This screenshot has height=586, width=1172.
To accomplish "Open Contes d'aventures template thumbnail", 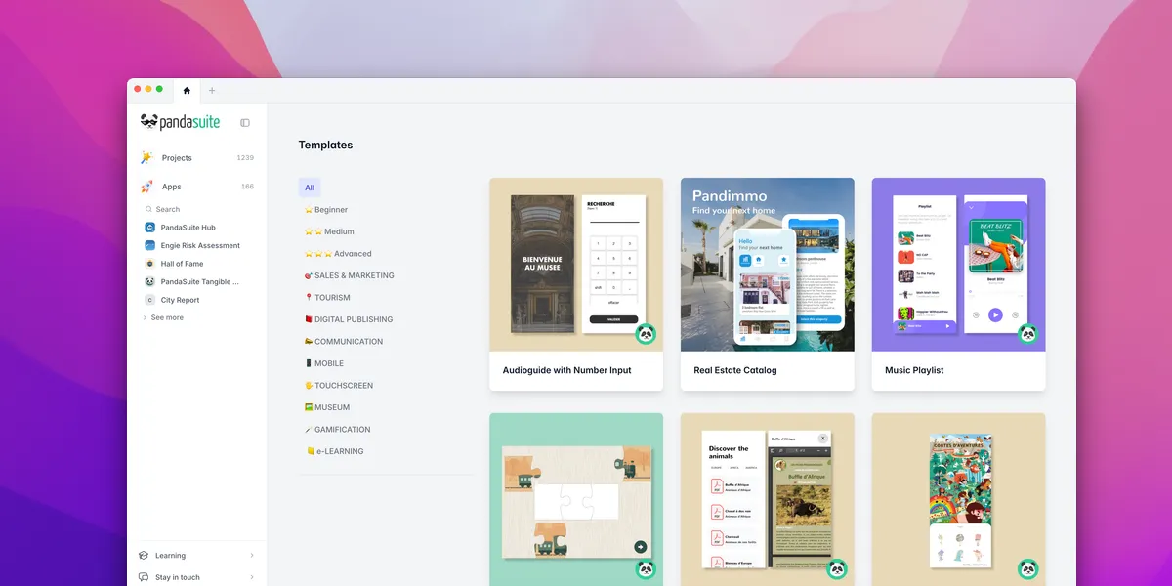I will 959,499.
